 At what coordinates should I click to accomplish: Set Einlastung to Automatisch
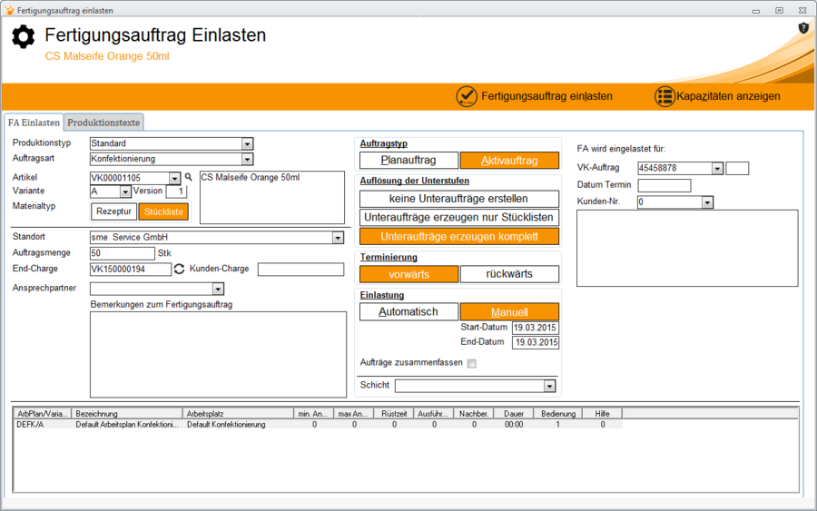(408, 311)
